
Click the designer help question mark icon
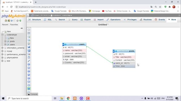pyautogui.click(x=29, y=71)
